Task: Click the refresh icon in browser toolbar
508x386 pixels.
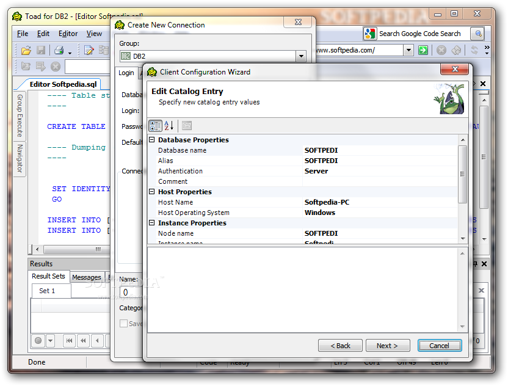Action: [474, 50]
